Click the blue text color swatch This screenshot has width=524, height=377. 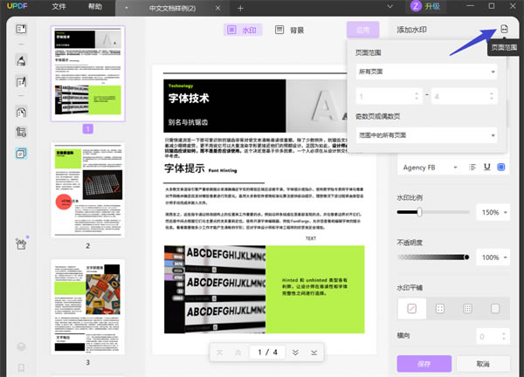(x=501, y=167)
